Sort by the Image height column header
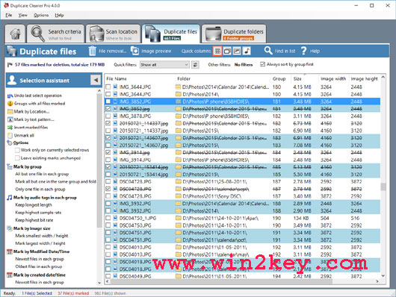Screen dimensions: 396x297 pos(365,79)
